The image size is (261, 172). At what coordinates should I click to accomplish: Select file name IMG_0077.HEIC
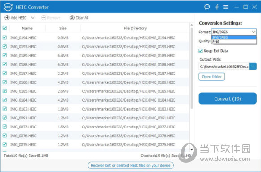pos(23,127)
